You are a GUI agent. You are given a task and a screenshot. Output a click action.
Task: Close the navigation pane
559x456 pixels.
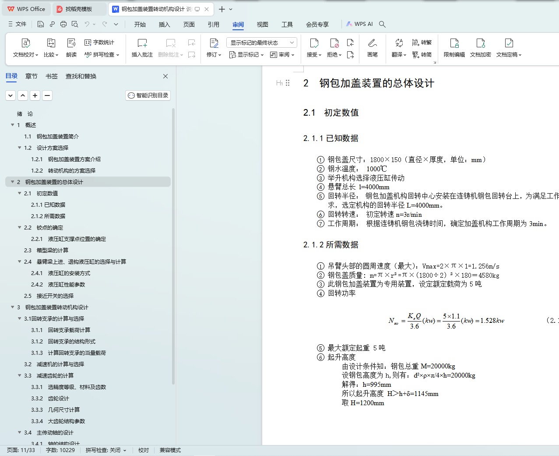click(165, 76)
